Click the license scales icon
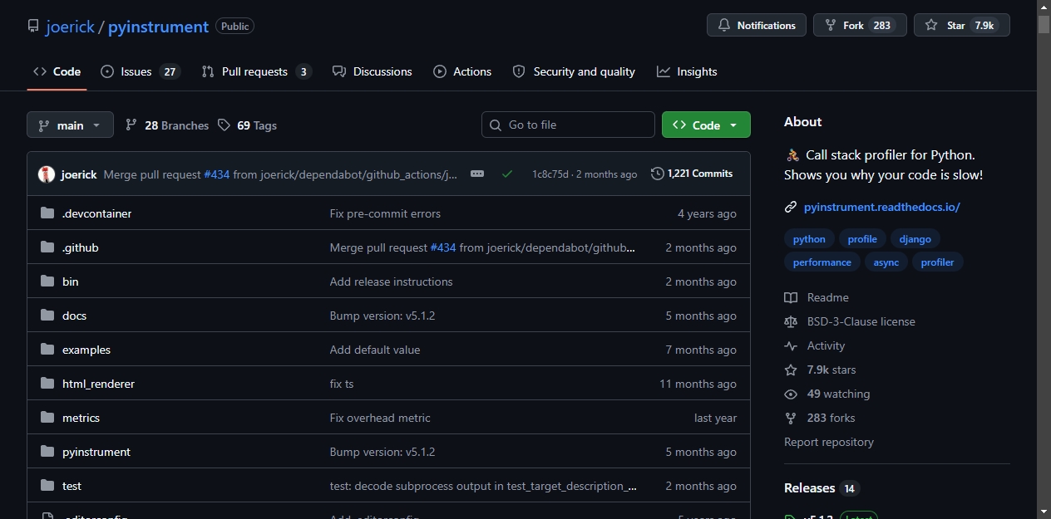This screenshot has height=519, width=1051. 791,321
